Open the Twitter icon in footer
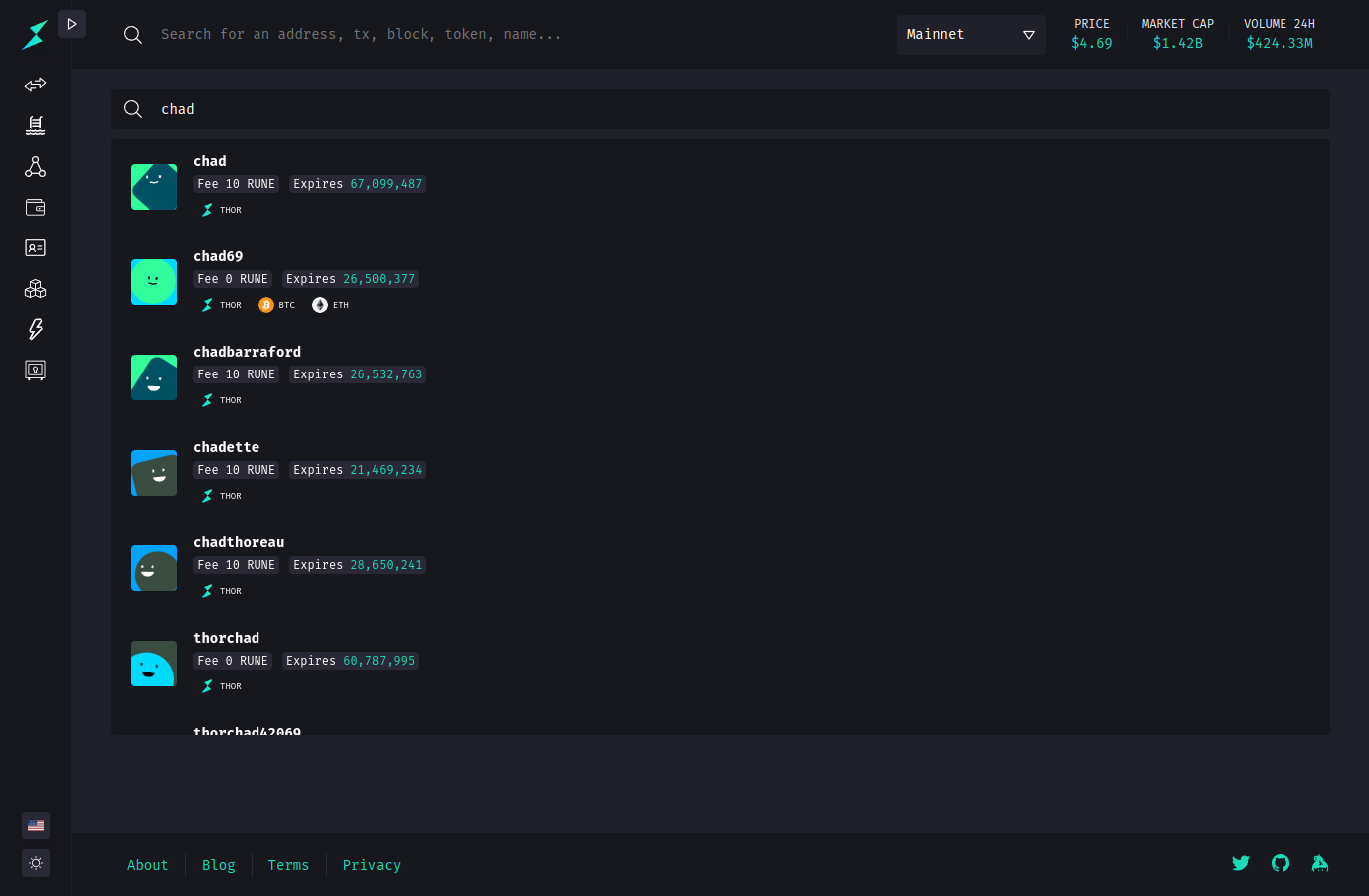The width and height of the screenshot is (1369, 896). tap(1241, 863)
